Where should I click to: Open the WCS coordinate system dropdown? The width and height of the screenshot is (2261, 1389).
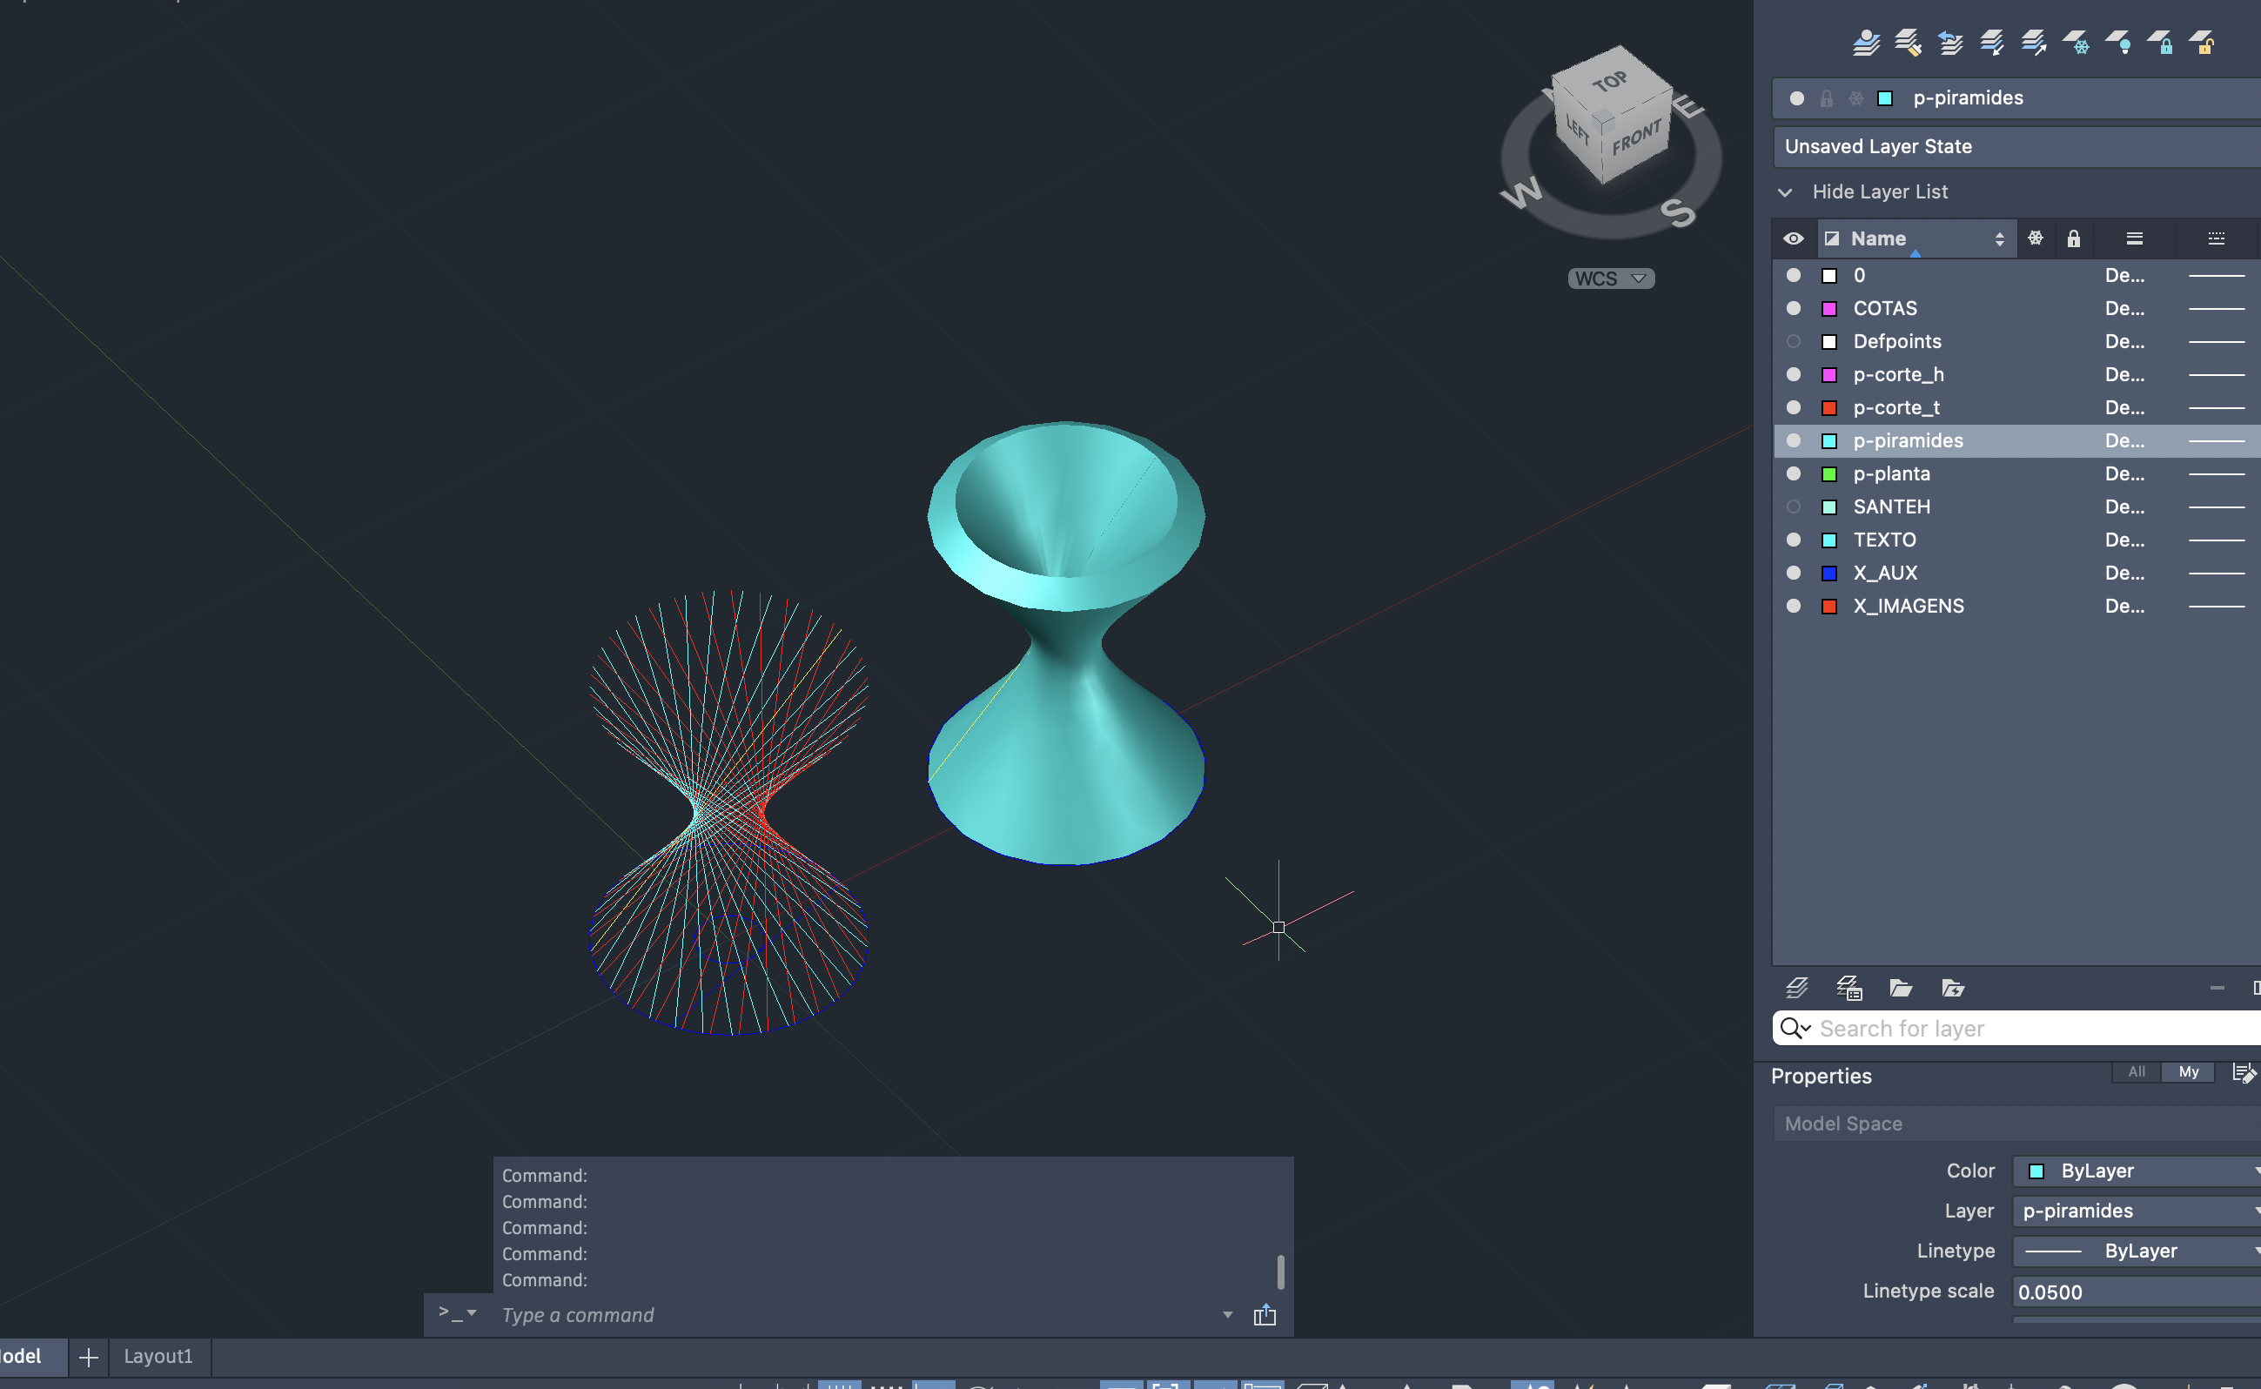coord(1611,278)
